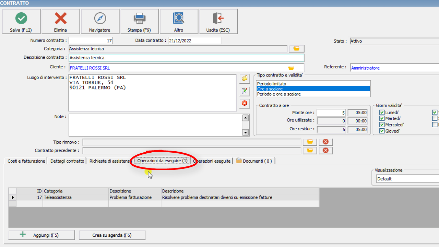Screen dimensions: 439x247
Task: Open the Contratto precedente folder lookup
Action: [310, 150]
